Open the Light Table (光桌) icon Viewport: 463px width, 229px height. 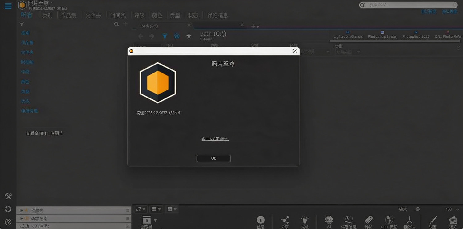tap(305, 220)
